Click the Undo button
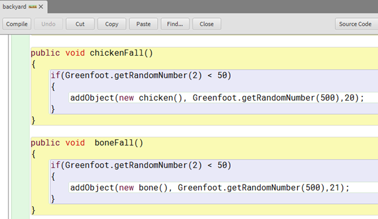This screenshot has height=219, width=378. (x=48, y=24)
